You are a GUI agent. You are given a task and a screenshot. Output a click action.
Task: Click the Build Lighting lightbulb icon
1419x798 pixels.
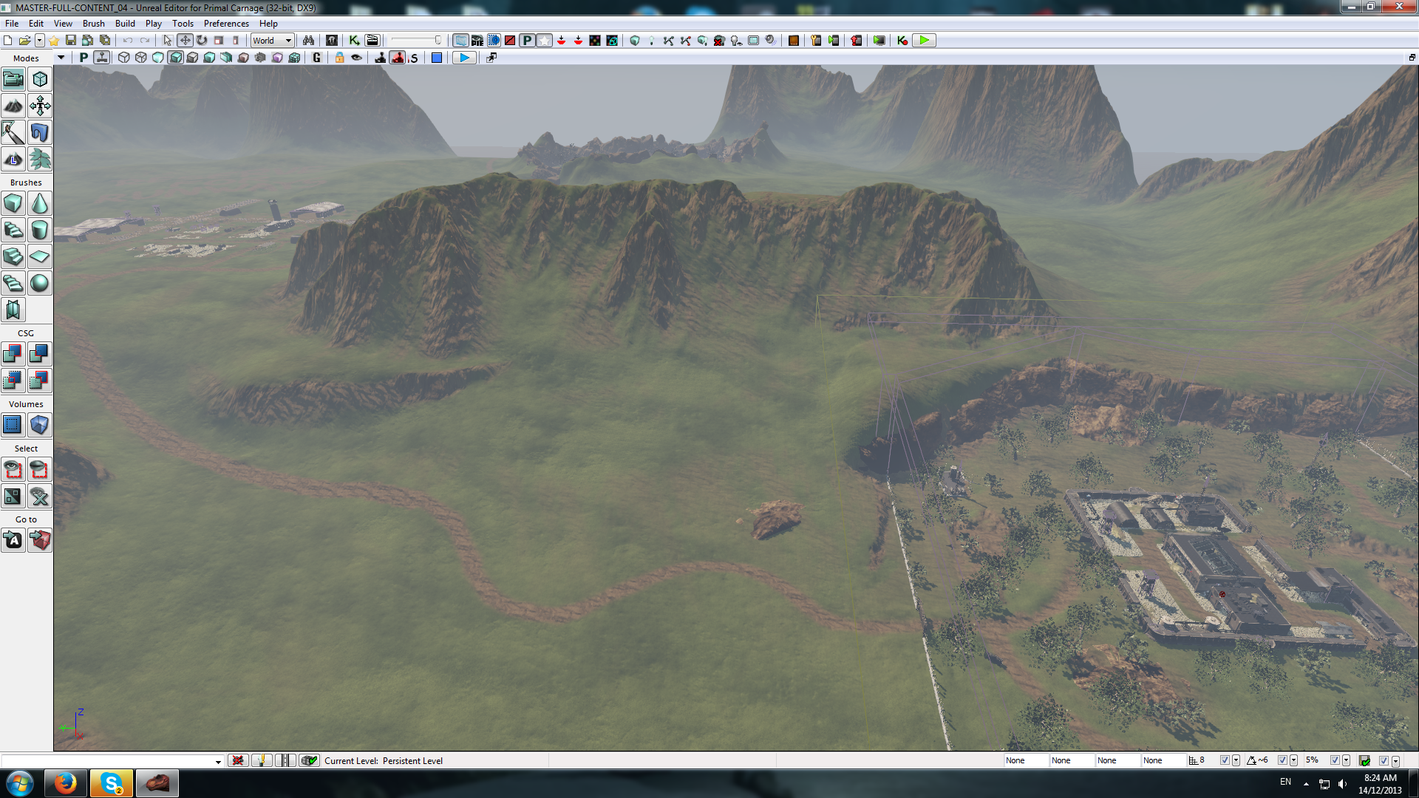point(652,41)
